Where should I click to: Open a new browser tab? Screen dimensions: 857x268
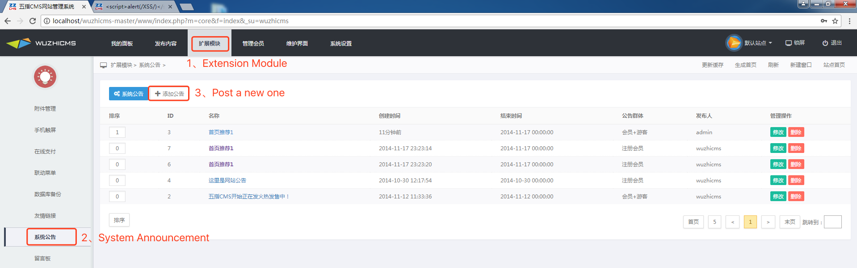186,7
